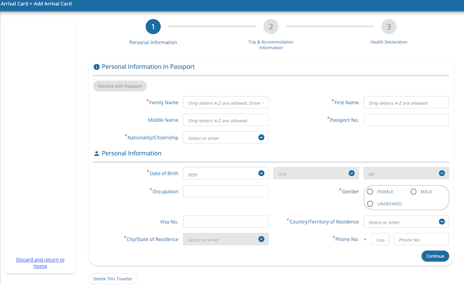Click Retrieve with Passport
The height and width of the screenshot is (285, 464).
120,86
